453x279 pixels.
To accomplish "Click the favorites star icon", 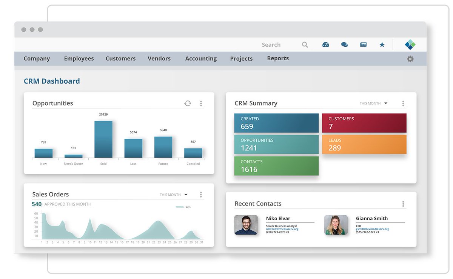I will tap(382, 44).
